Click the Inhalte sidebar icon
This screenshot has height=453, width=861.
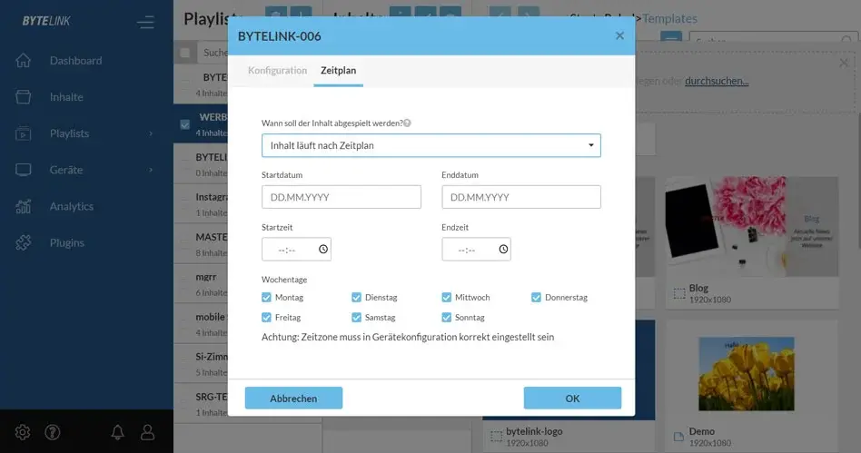coord(23,96)
